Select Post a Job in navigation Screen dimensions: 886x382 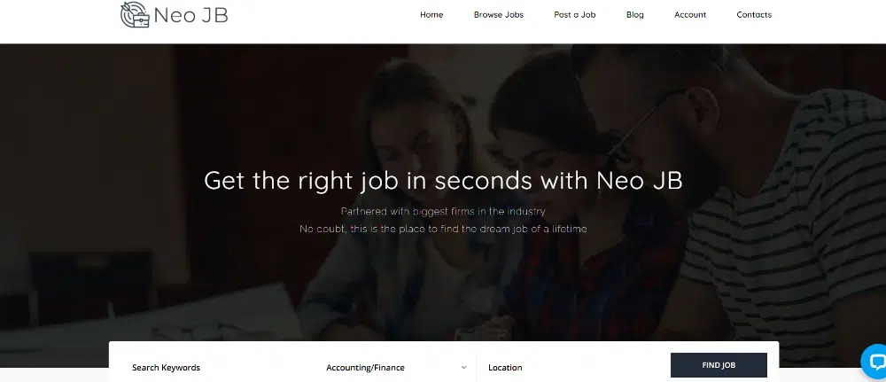coord(575,15)
